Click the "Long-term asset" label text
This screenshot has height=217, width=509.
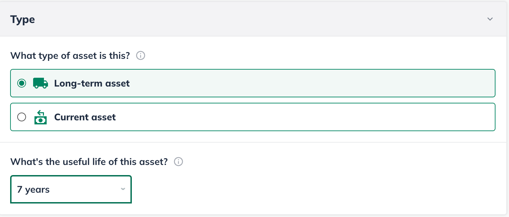pos(92,83)
